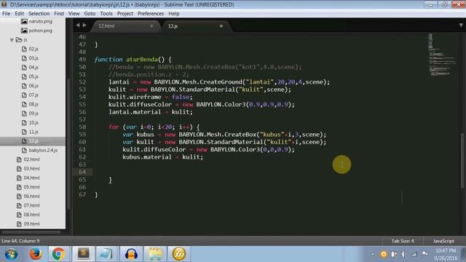Open 11.js in the sidebar
The width and height of the screenshot is (466, 262).
tap(33, 132)
